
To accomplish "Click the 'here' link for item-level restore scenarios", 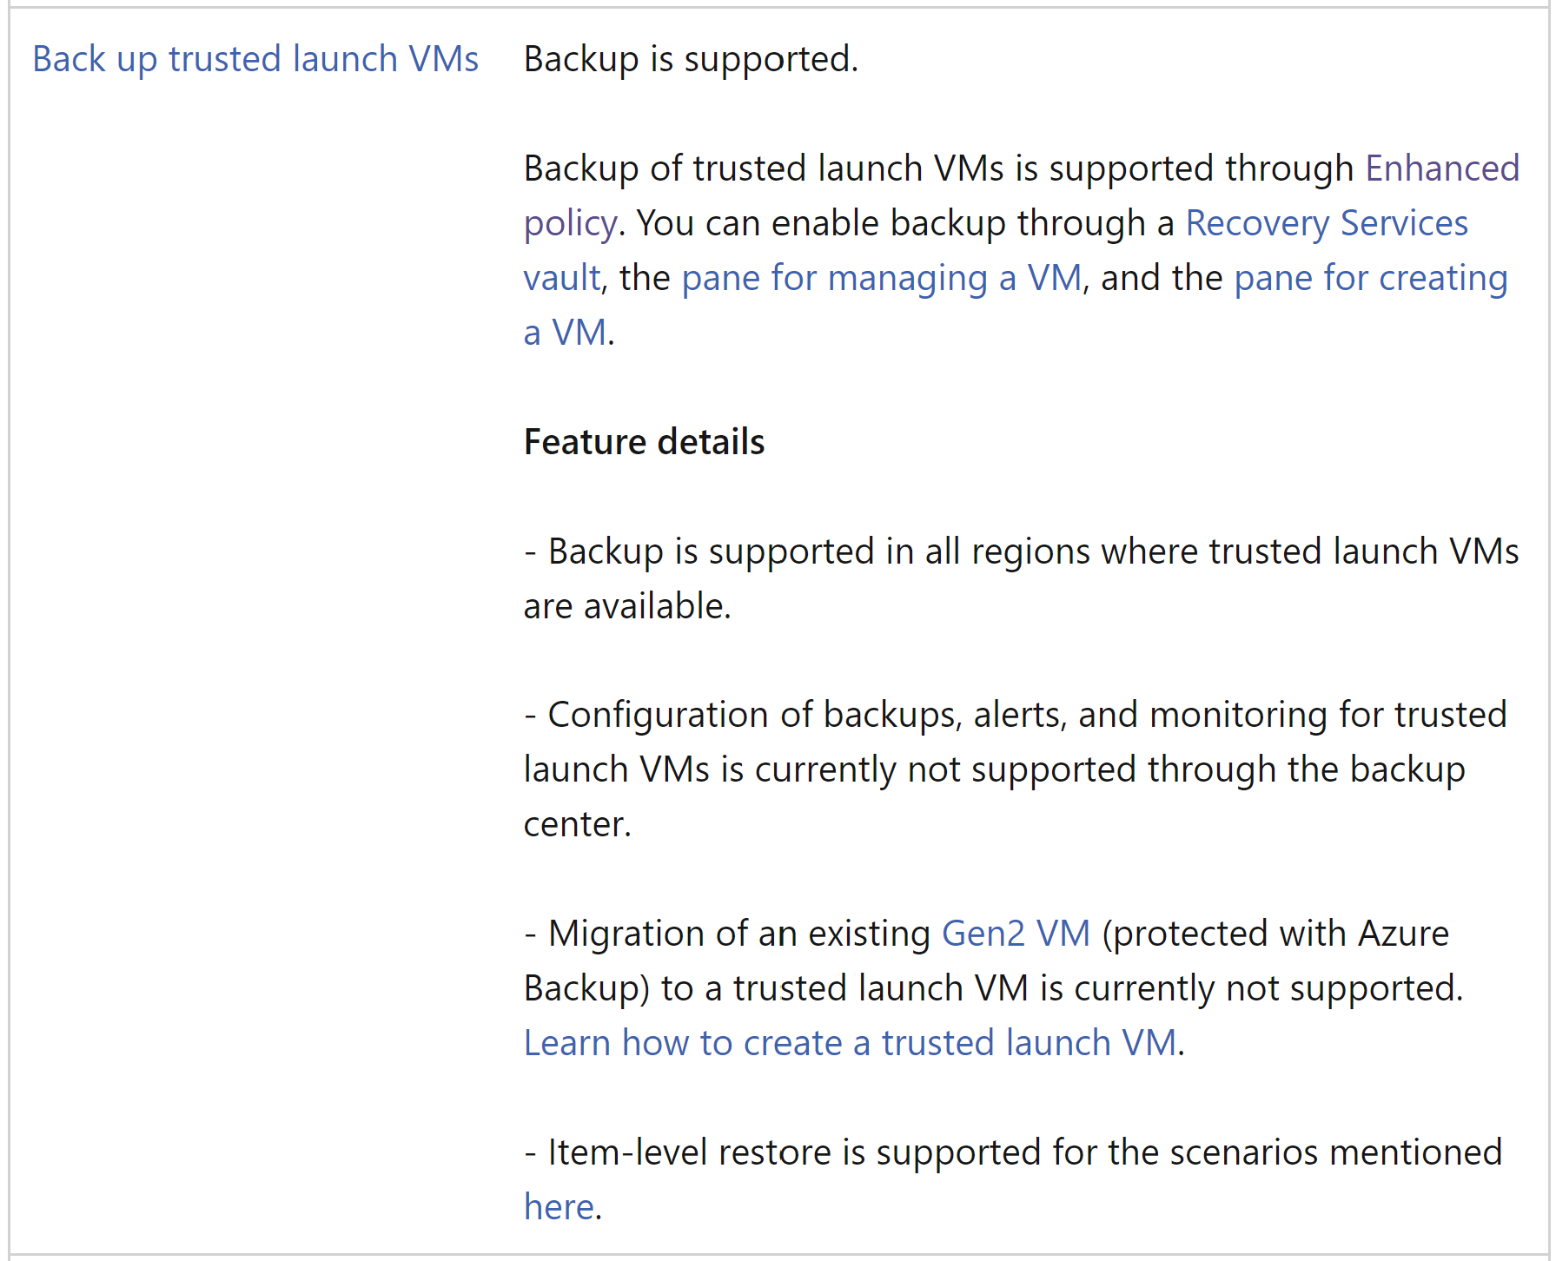I will tap(559, 1207).
